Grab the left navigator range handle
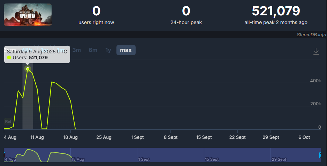Screen dimensions: 327x166 4,155
